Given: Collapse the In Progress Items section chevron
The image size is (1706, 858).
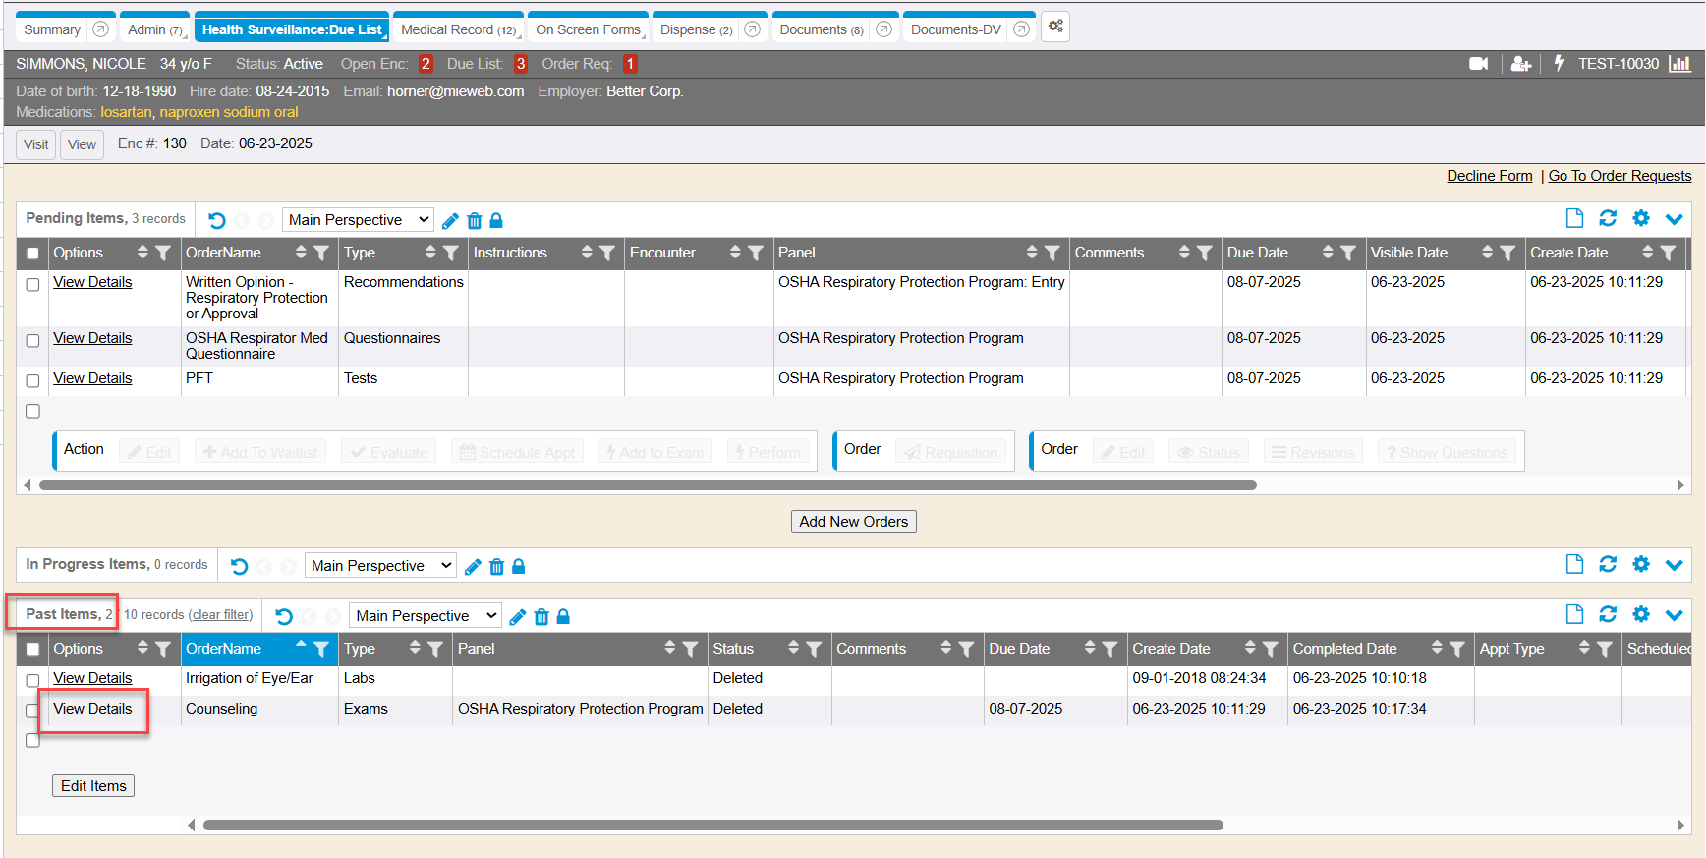Looking at the screenshot, I should (1675, 564).
